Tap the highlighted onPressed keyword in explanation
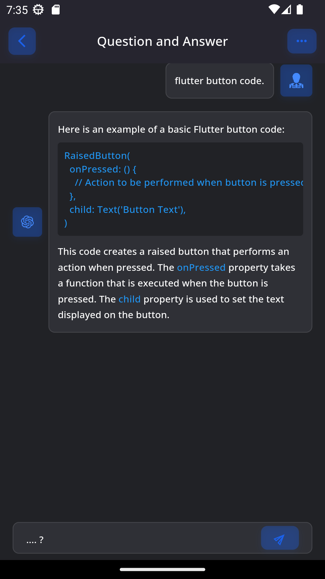The height and width of the screenshot is (579, 325). pos(201,267)
